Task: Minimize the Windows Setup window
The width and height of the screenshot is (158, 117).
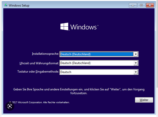Action: tap(133, 5)
